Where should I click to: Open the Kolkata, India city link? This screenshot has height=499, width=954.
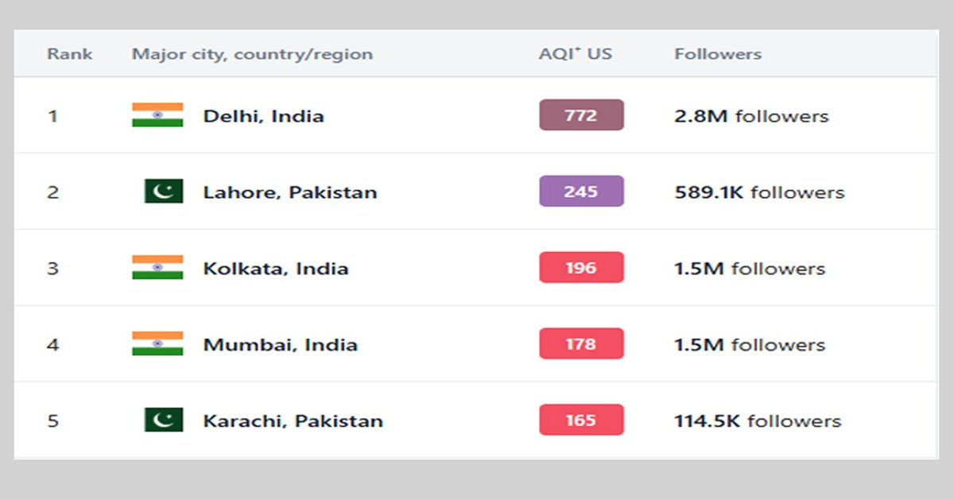tap(275, 269)
